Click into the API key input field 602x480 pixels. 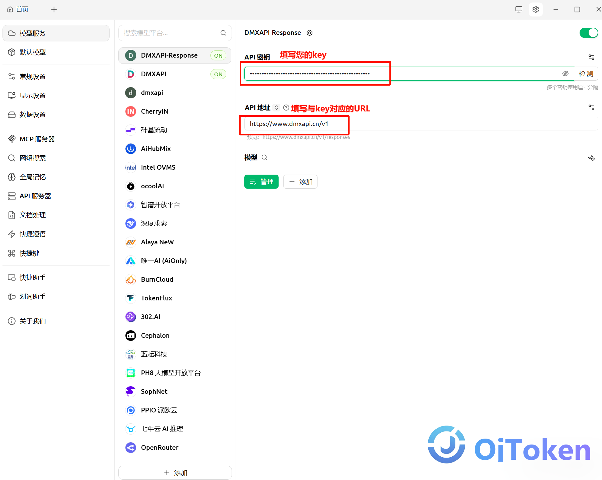pyautogui.click(x=409, y=74)
